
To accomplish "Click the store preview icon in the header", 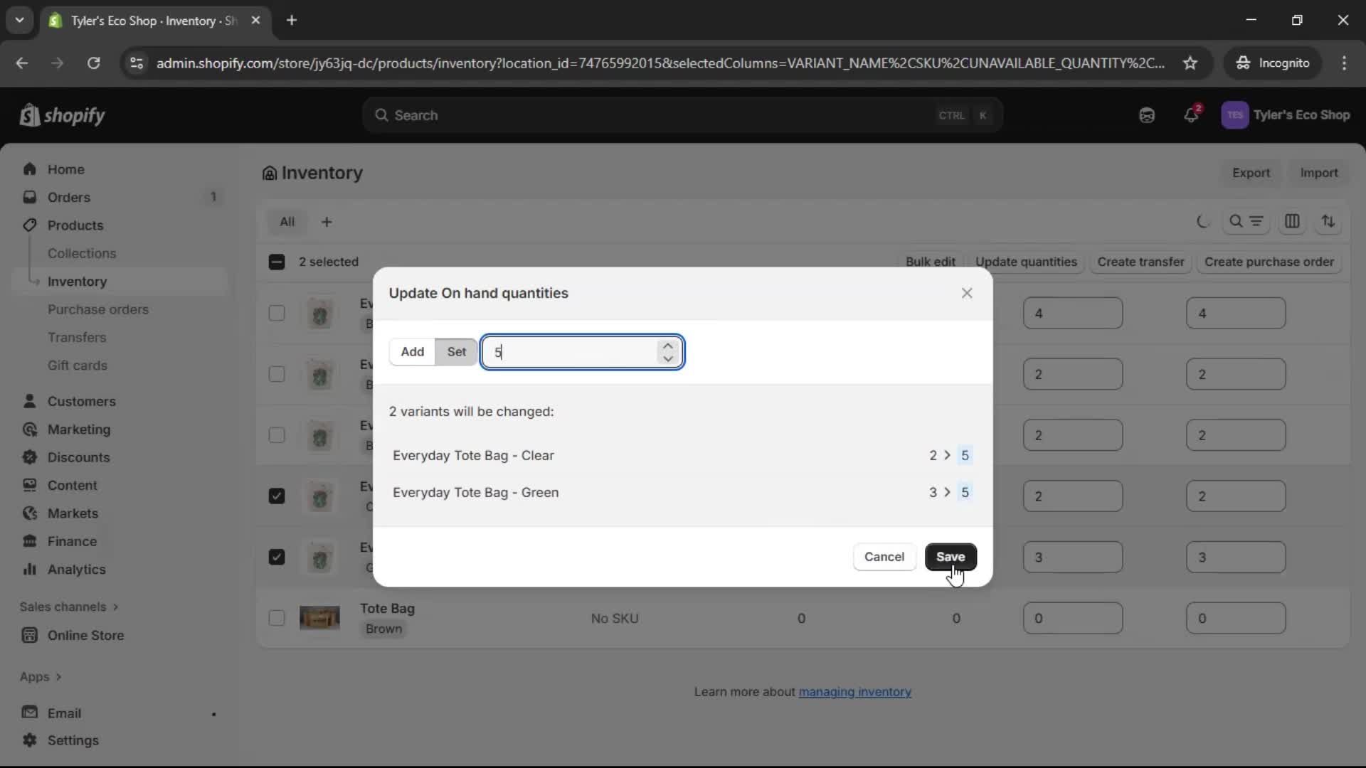I will click(x=1147, y=115).
